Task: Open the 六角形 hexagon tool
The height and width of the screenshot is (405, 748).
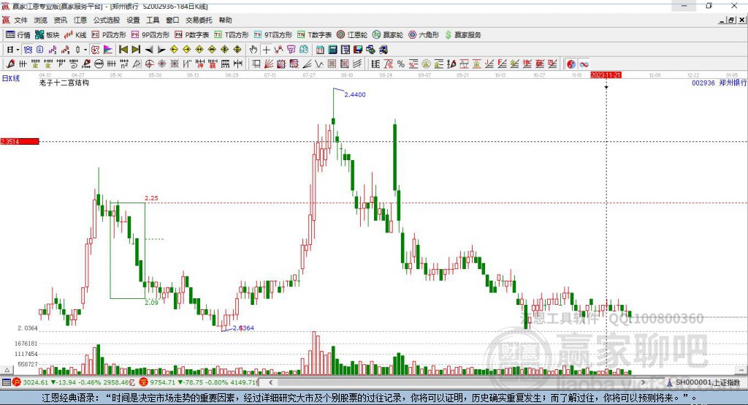Action: 424,35
